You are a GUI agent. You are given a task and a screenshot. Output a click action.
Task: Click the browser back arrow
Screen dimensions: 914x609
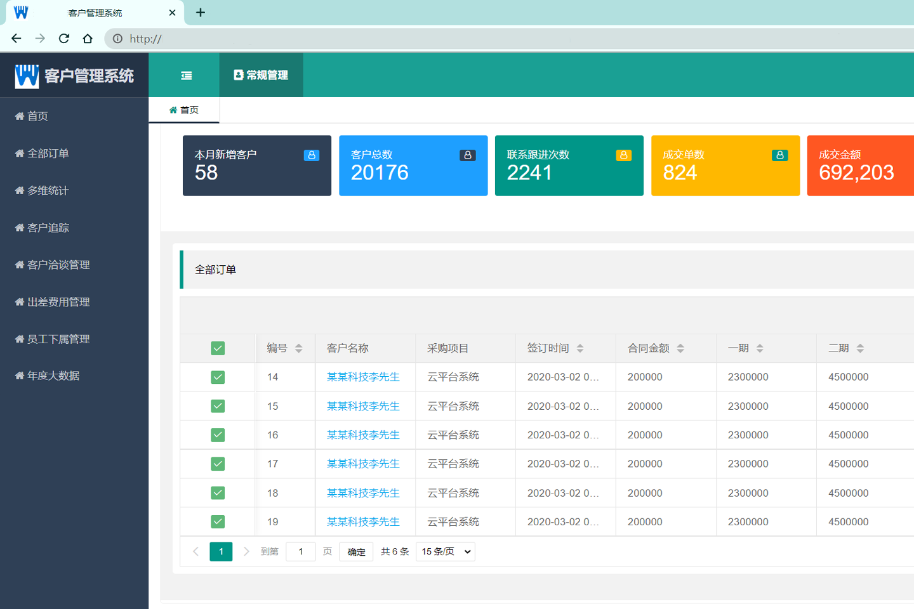(17, 39)
